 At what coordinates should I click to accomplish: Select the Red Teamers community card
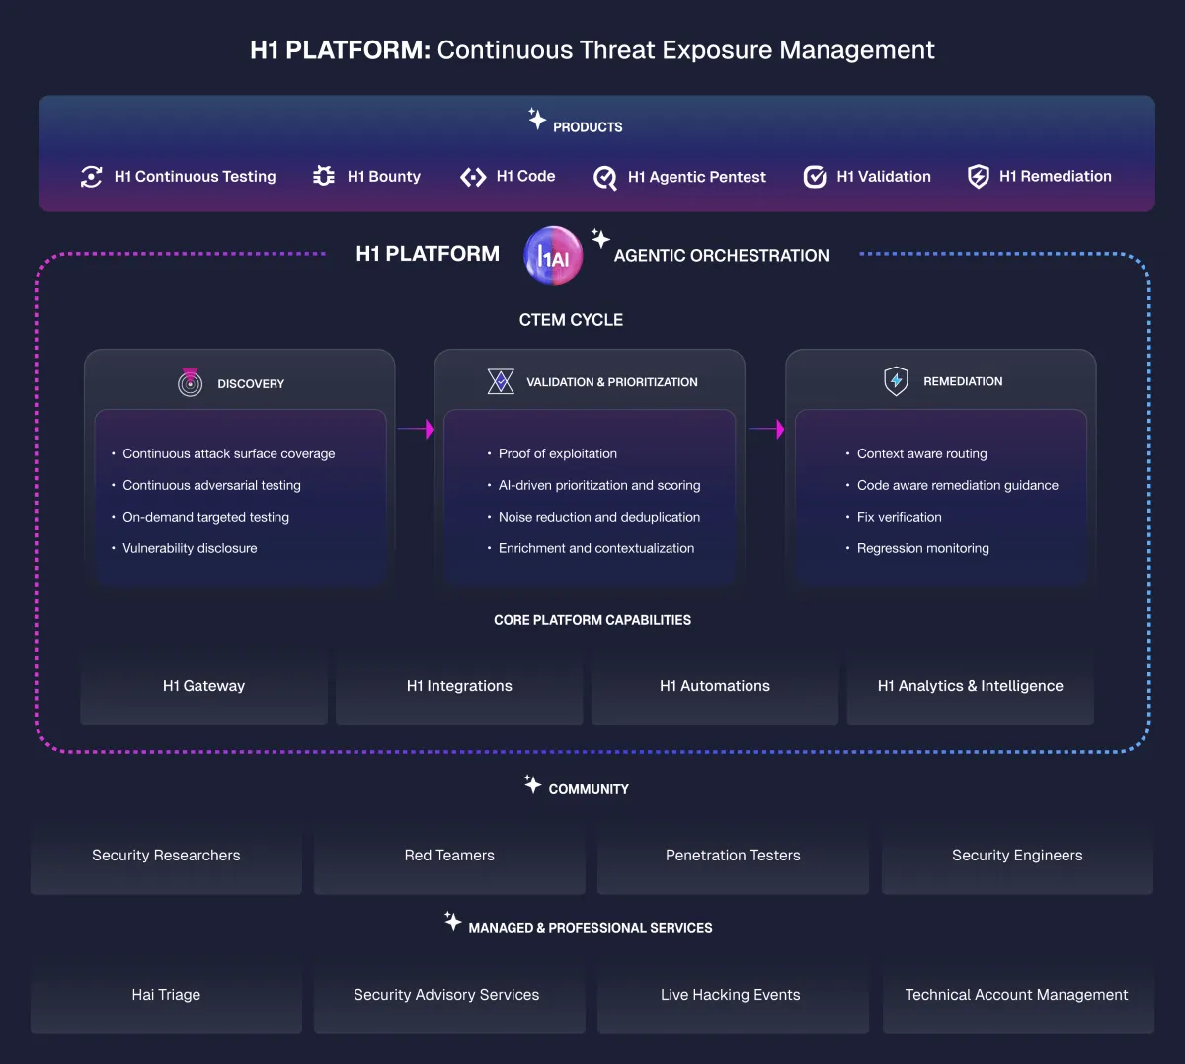click(x=449, y=856)
